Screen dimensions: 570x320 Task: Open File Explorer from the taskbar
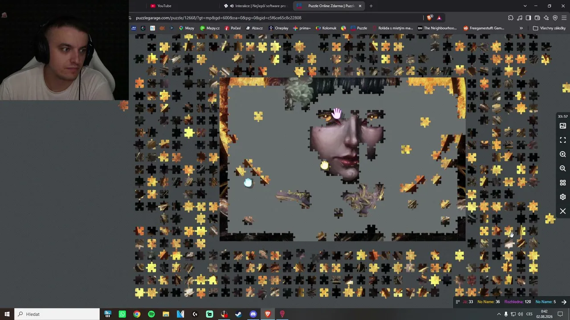tap(166, 314)
